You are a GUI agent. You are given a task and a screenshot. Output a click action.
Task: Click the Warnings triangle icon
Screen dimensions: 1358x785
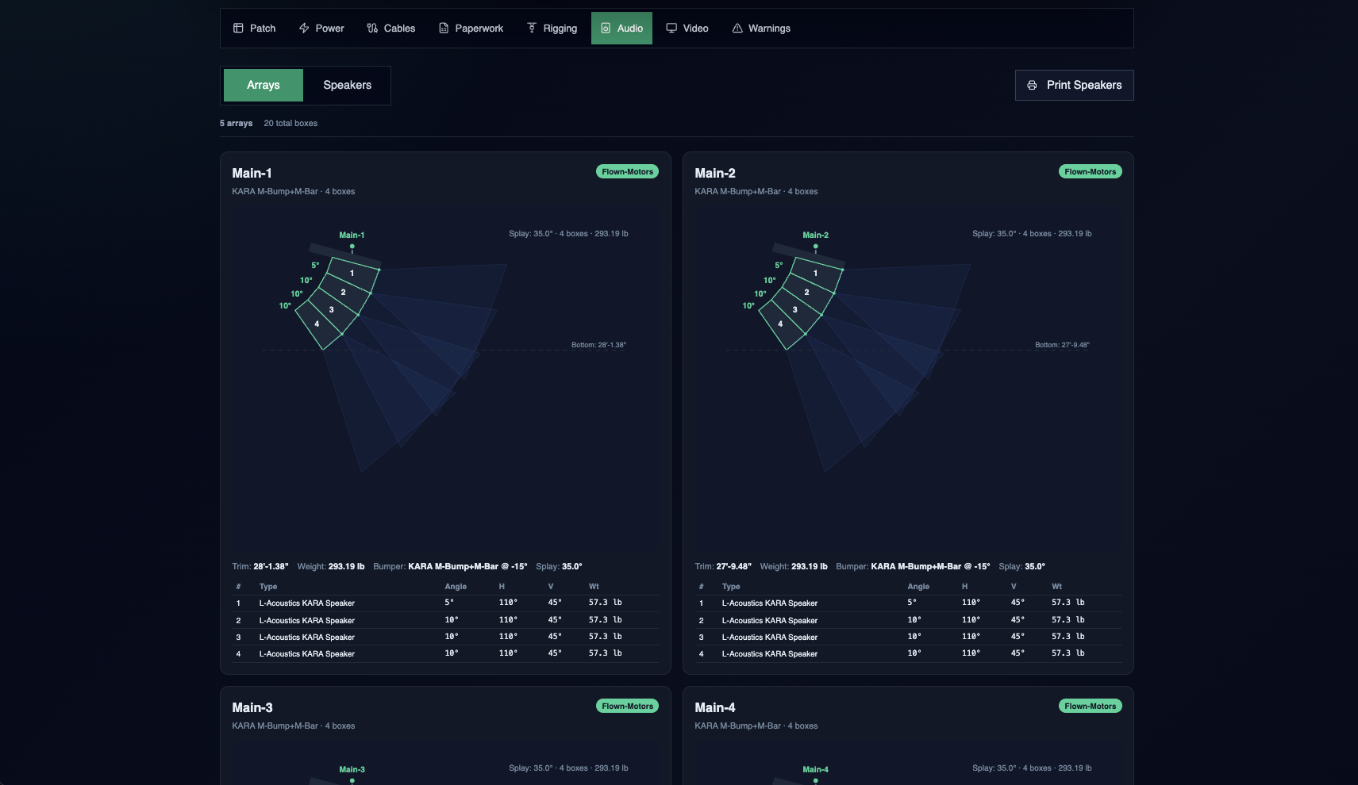click(737, 29)
